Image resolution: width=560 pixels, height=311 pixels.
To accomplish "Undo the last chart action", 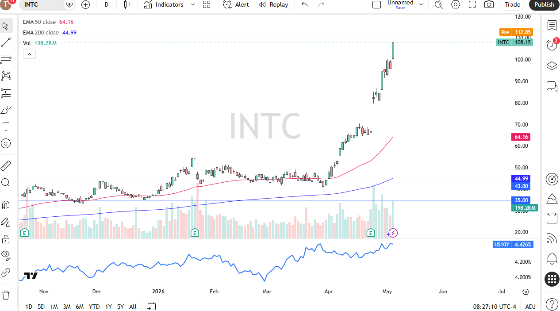I will 304,4.
